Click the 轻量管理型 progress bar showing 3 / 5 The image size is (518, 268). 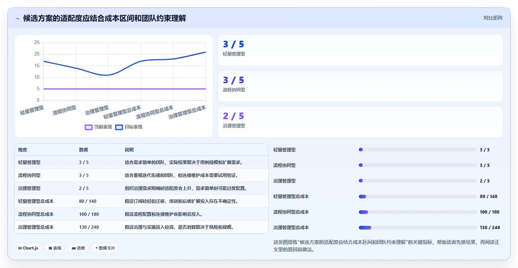tap(418, 150)
